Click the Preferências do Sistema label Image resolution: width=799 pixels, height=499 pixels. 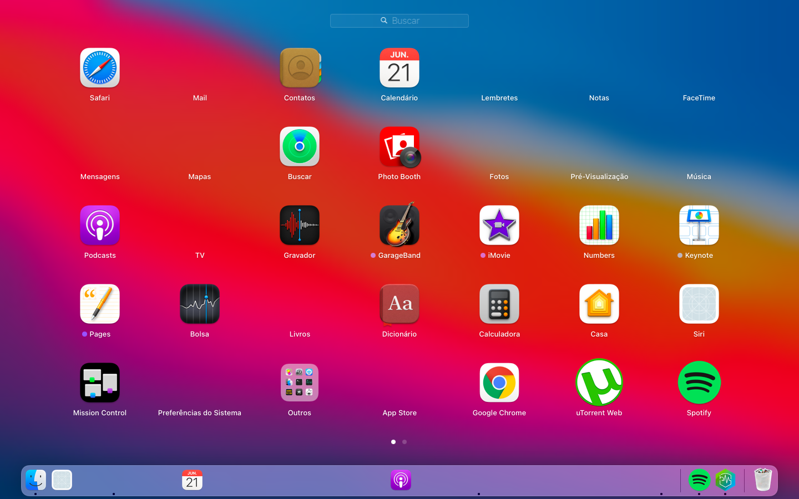coord(200,413)
